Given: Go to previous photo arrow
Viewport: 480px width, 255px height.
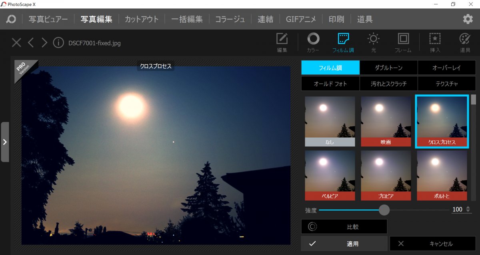Looking at the screenshot, I should coord(31,43).
